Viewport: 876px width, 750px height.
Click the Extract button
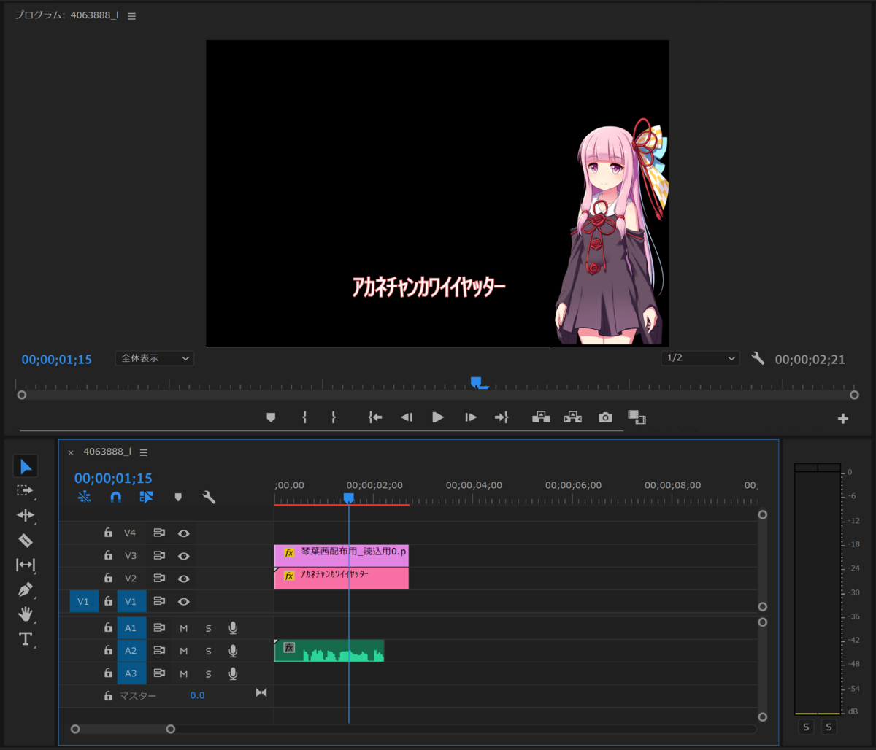573,417
